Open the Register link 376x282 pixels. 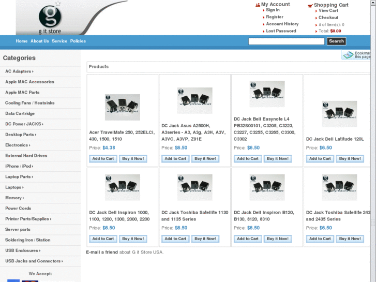pyautogui.click(x=275, y=17)
